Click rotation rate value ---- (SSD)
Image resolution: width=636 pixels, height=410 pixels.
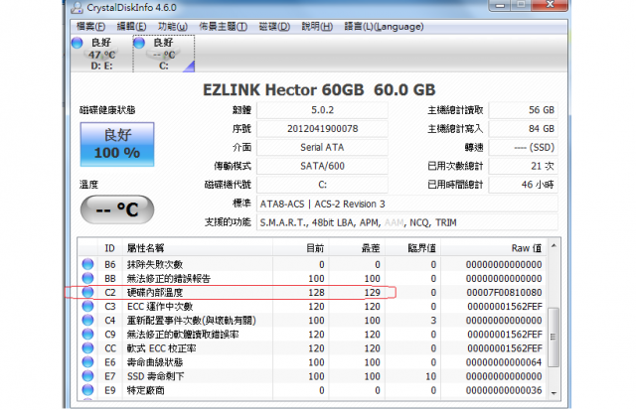point(524,148)
